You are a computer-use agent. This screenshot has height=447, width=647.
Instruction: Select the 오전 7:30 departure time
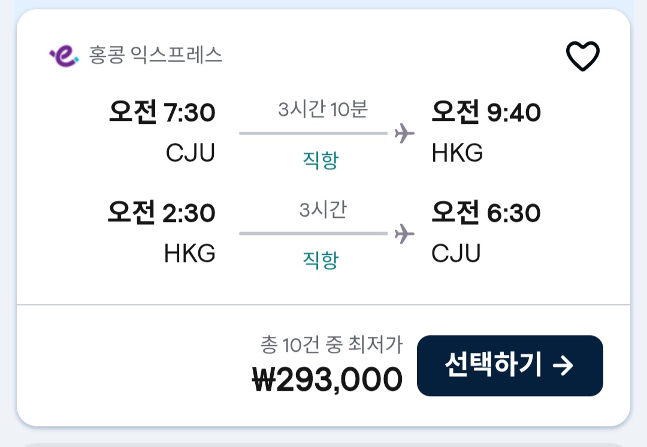pos(162,112)
